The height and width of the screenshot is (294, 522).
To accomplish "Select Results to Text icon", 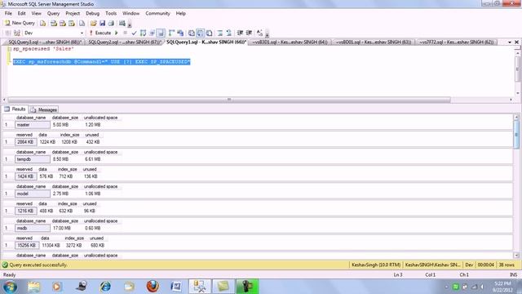I will pyautogui.click(x=191, y=33).
